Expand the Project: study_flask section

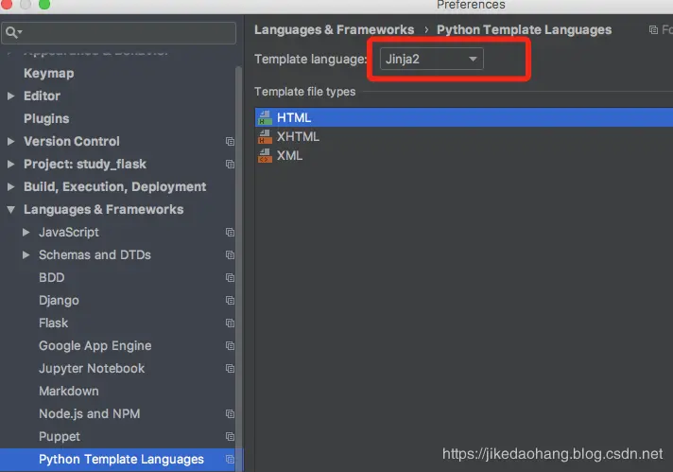point(11,164)
